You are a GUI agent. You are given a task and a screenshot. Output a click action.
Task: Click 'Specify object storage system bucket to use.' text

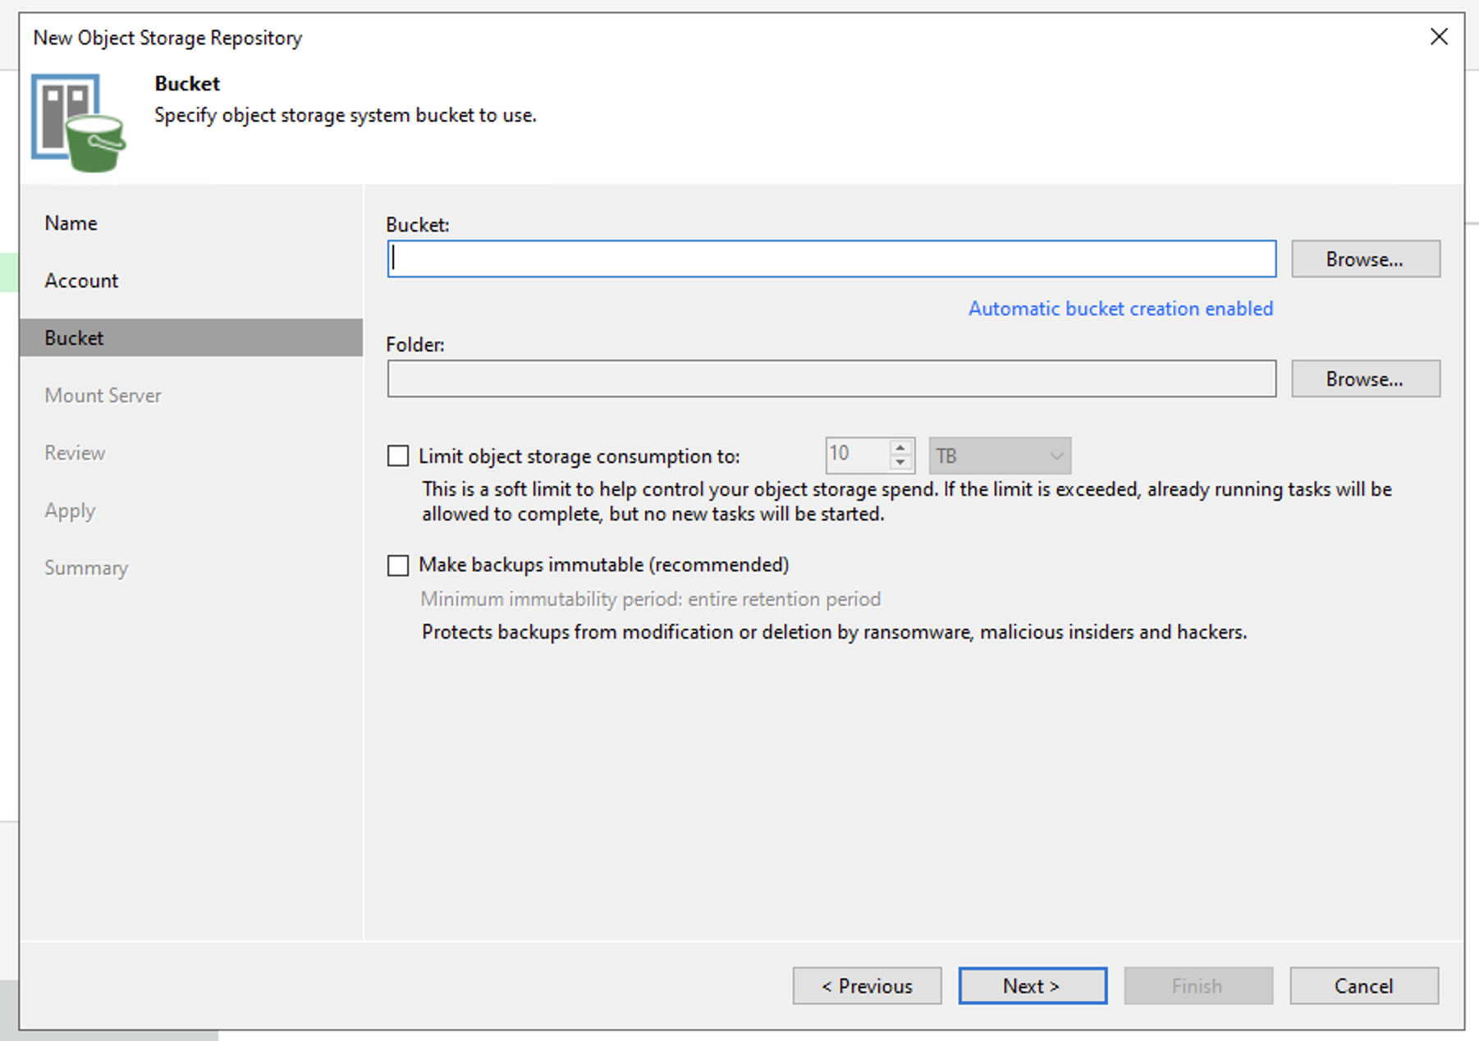(346, 115)
